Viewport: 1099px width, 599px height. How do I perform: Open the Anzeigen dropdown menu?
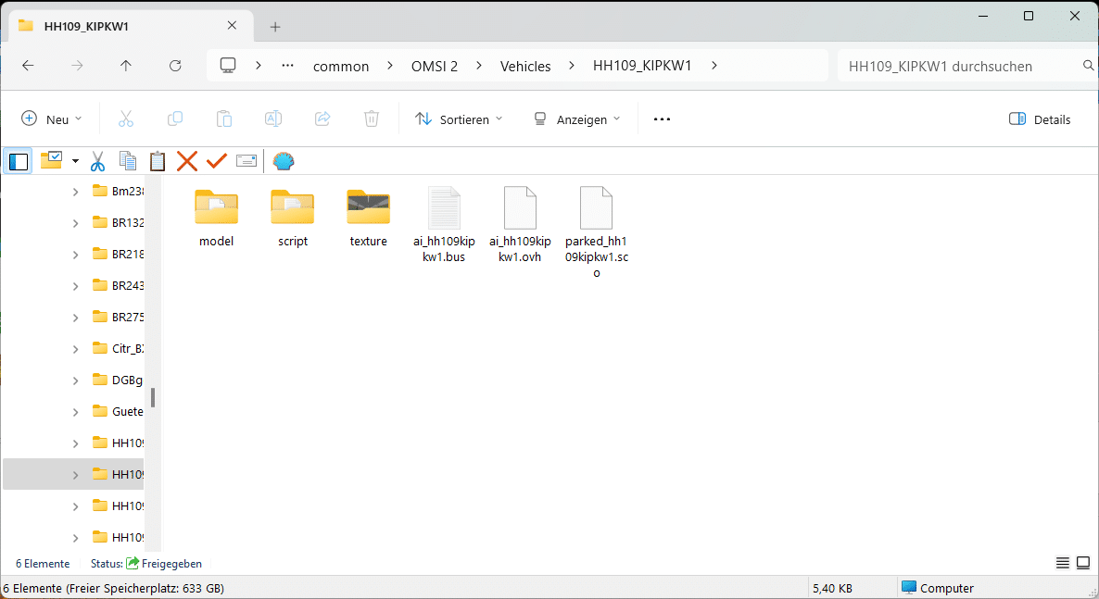point(576,119)
